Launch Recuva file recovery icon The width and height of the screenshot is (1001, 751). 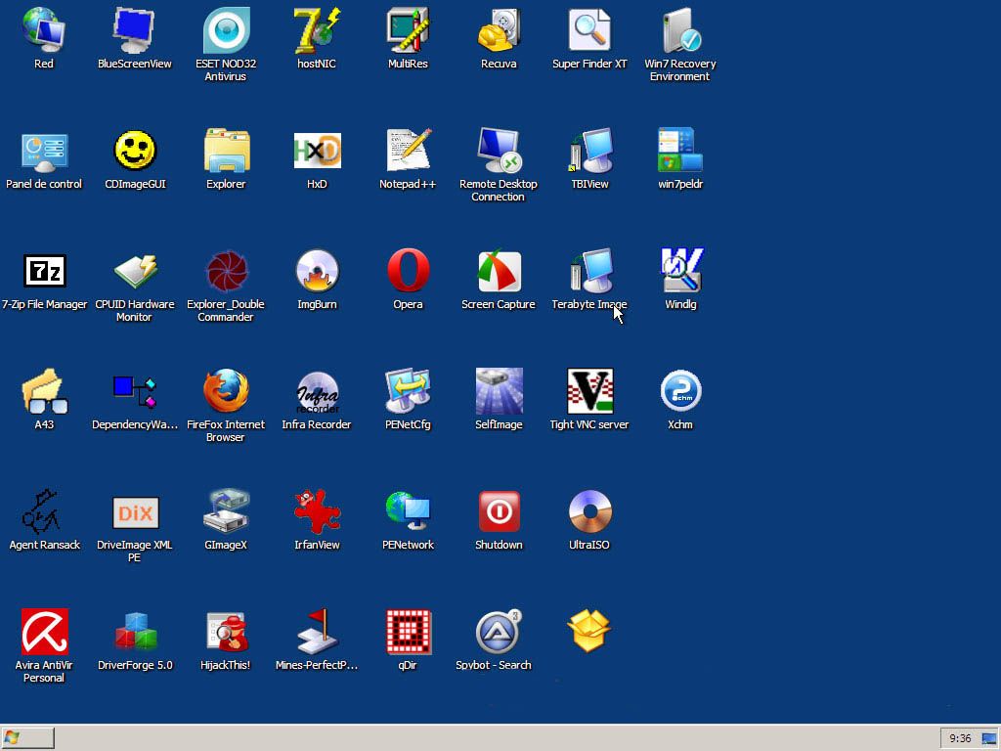click(499, 30)
